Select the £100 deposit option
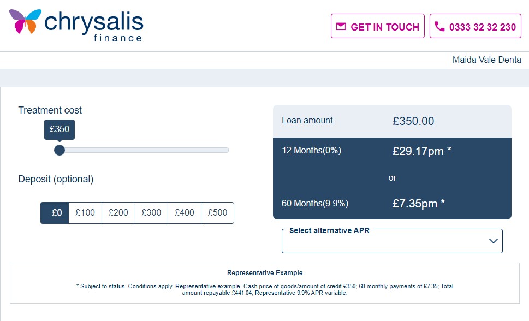The width and height of the screenshot is (529, 321). click(85, 213)
